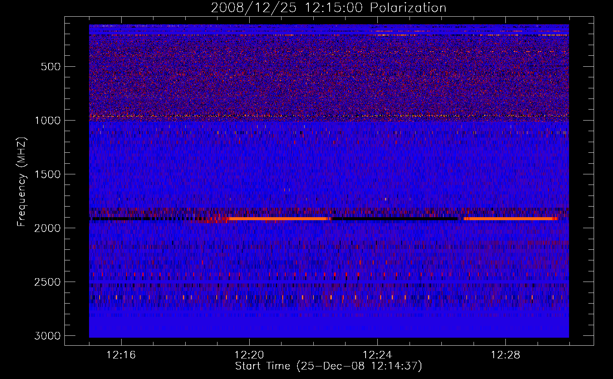Click the 500 frequency tick label
The image size is (613, 379).
[x=50, y=67]
